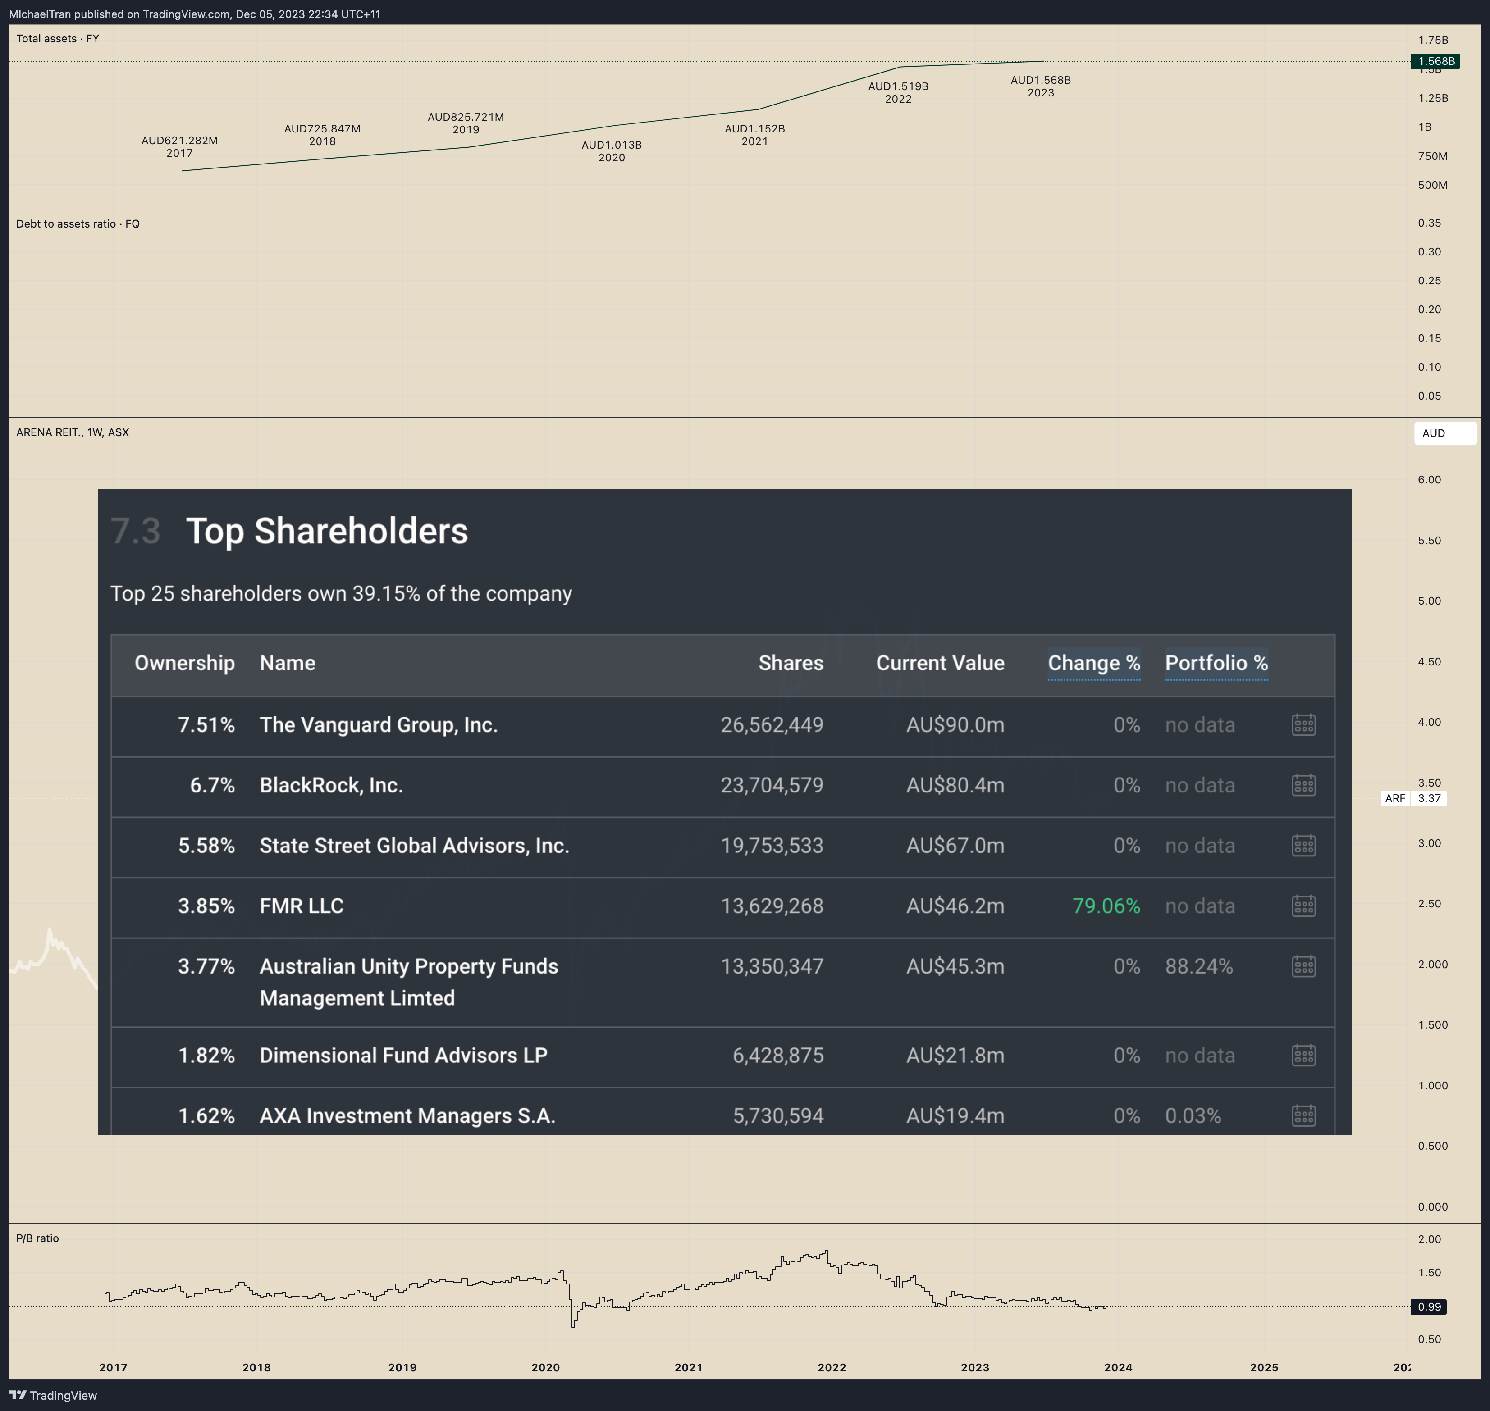Screen dimensions: 1490x1411
Task: Click the ARENA REIT., 1W, ASX chart title
Action: click(x=73, y=432)
